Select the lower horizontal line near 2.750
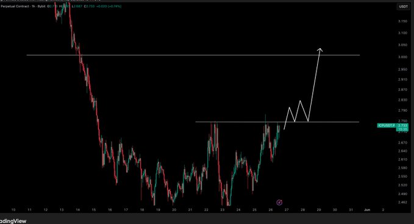The width and height of the screenshot is (414, 224). [277, 122]
